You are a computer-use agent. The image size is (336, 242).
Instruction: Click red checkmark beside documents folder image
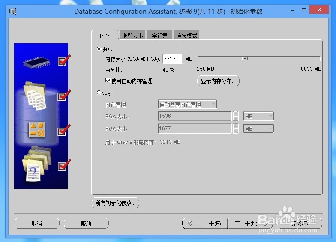point(64,95)
